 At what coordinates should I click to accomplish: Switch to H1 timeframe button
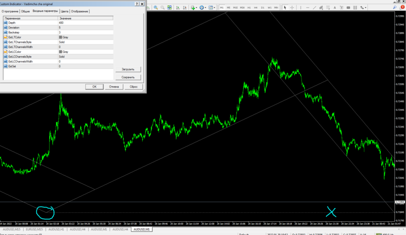tap(249, 8)
